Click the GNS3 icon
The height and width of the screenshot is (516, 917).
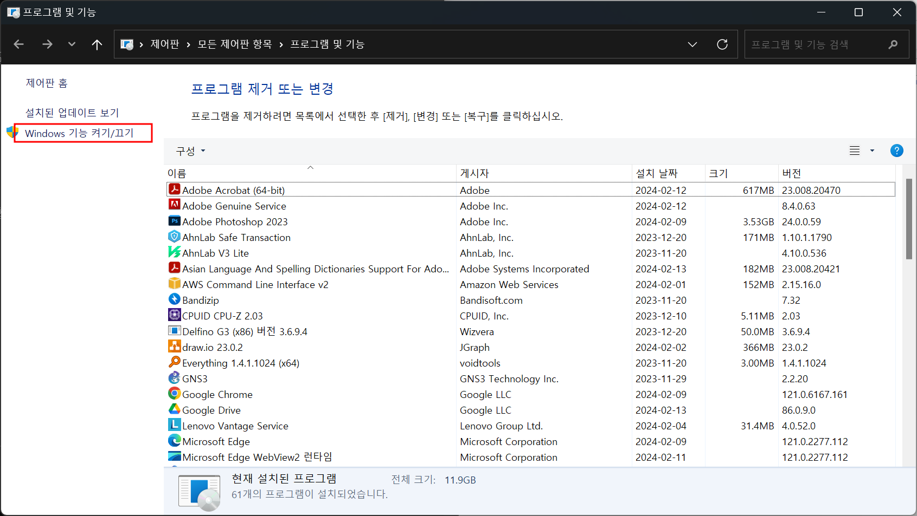174,378
